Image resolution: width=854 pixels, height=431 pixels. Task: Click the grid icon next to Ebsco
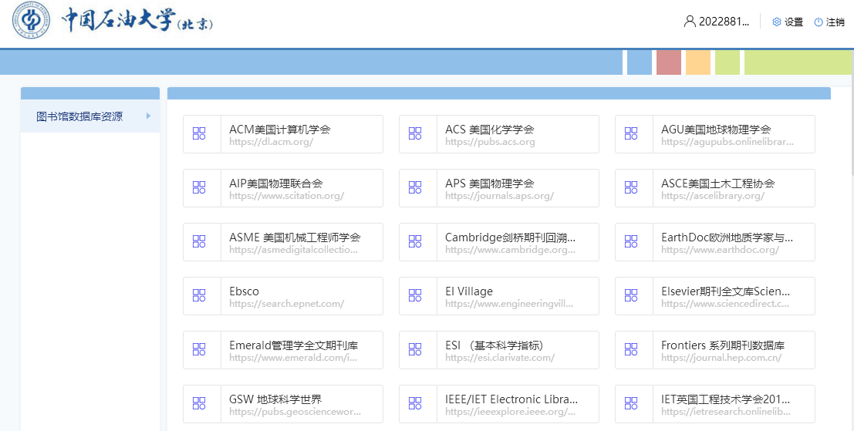(x=199, y=296)
